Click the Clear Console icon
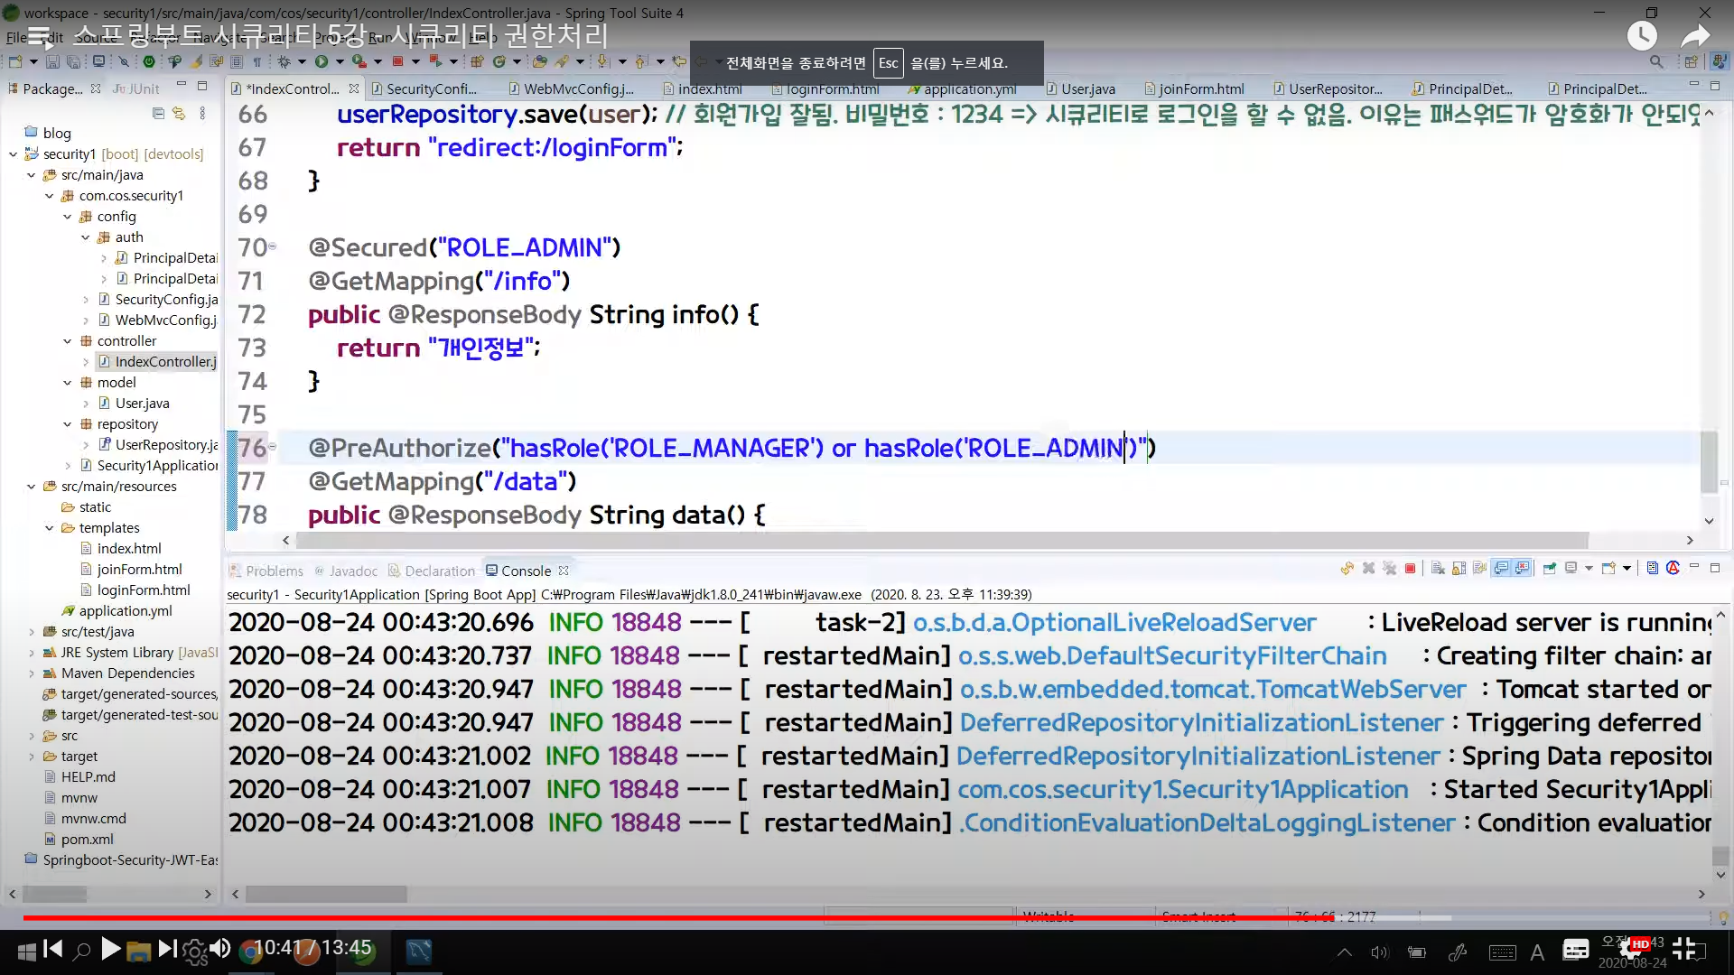The height and width of the screenshot is (975, 1734). click(1438, 569)
